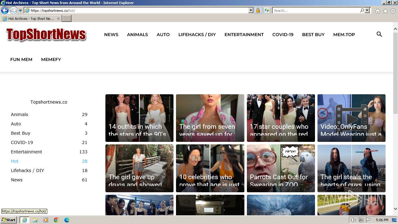
Task: Open 'The girl gave up drugs' article
Action: point(139,168)
